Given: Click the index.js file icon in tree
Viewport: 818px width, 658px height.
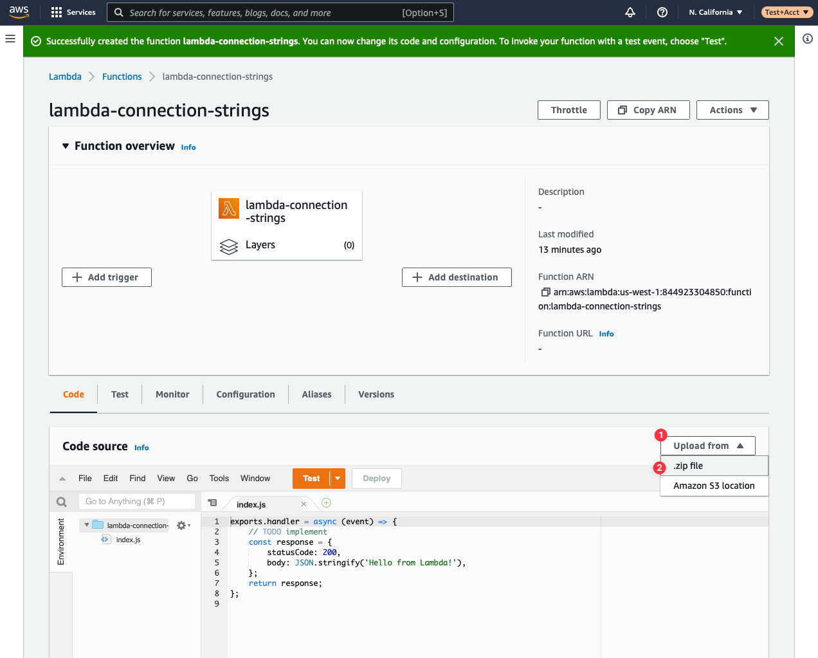Looking at the screenshot, I should 105,540.
